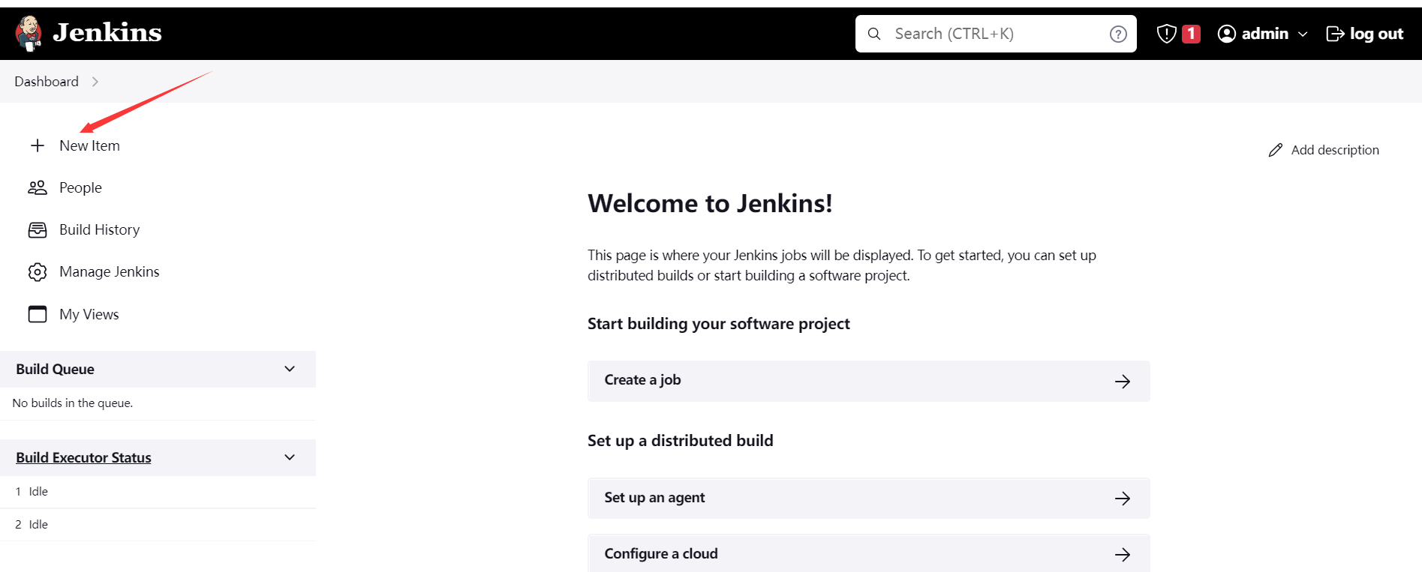Click the Welcome to Jenkins! heading
Viewport: 1422px width, 572px height.
point(710,204)
